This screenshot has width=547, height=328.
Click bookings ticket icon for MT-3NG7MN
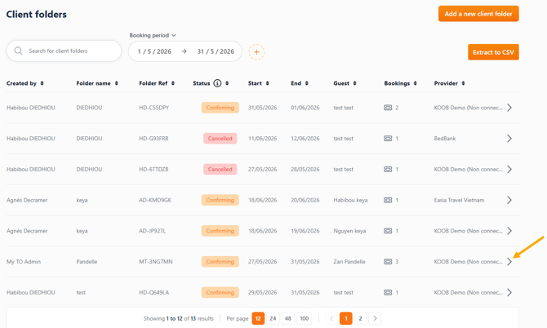coord(388,261)
